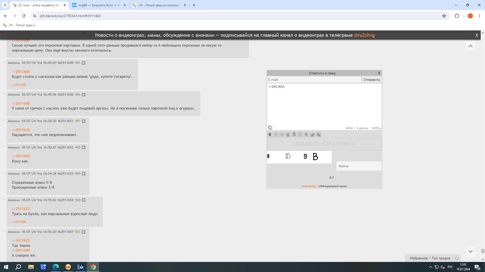This screenshot has width=485, height=272.
Task: Switch to the ImgBB upload tab
Action: tap(99, 5)
